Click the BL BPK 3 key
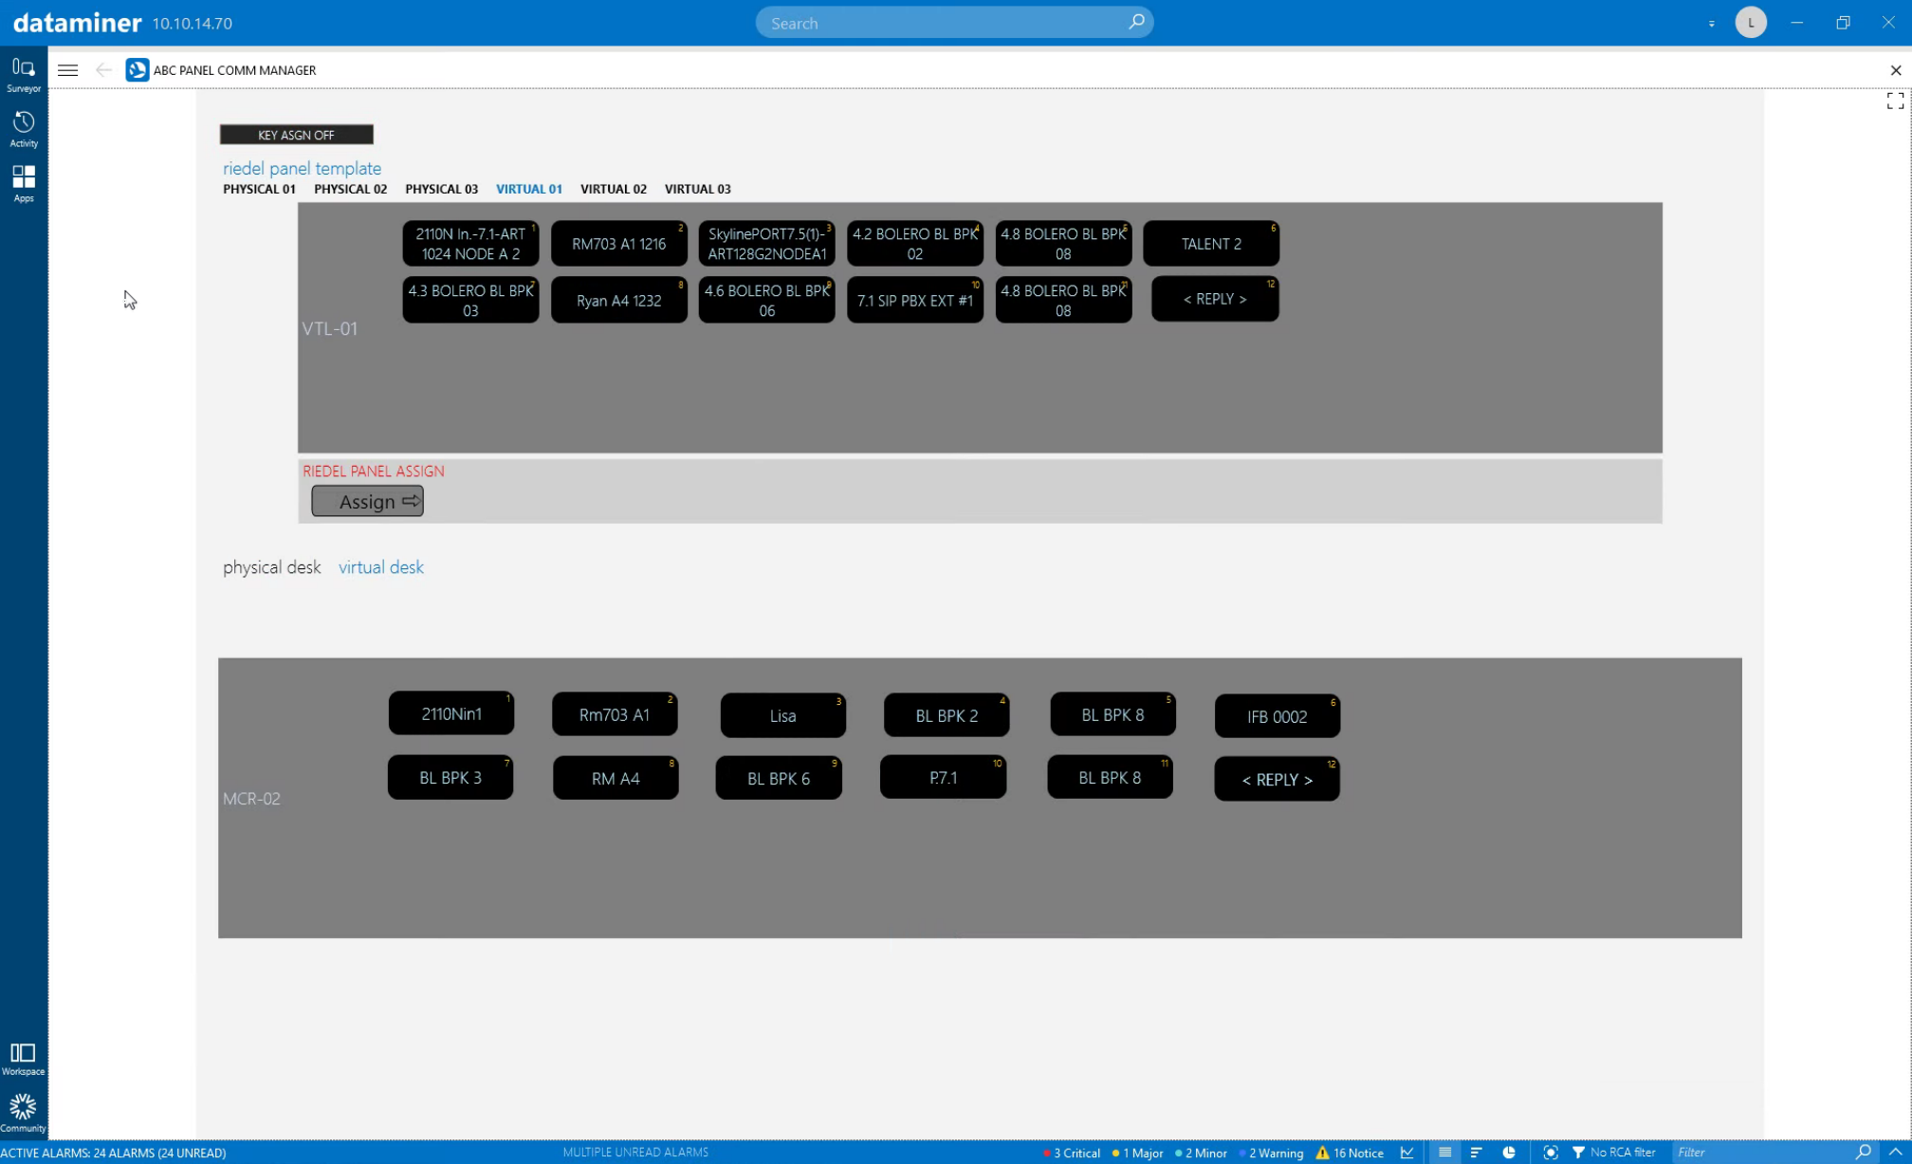Viewport: 1912px width, 1164px height. coord(450,777)
